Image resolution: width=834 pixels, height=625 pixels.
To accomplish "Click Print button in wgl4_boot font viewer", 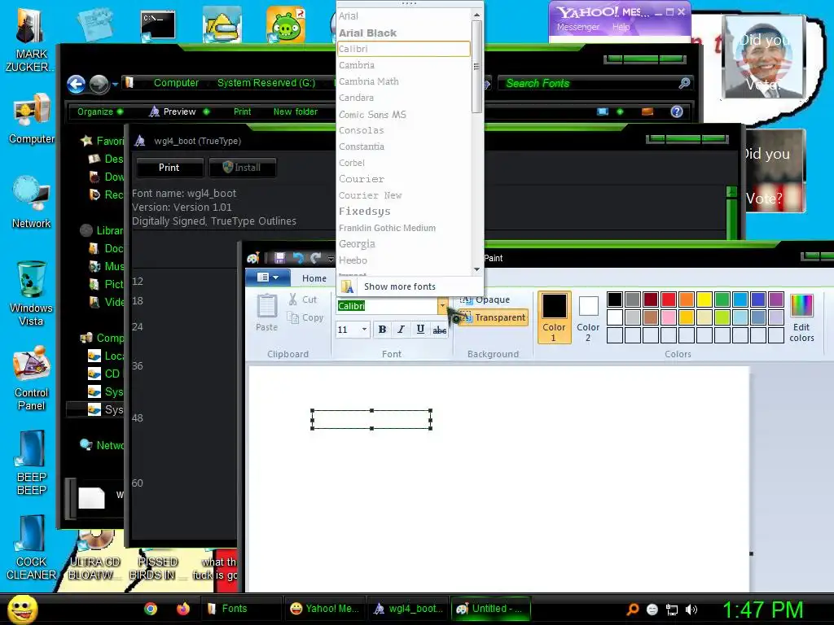I will click(169, 168).
